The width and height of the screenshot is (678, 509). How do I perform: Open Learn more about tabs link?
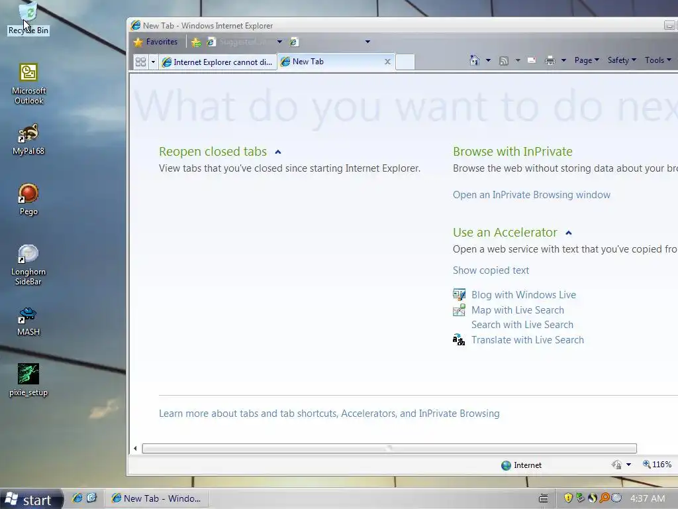click(x=329, y=414)
